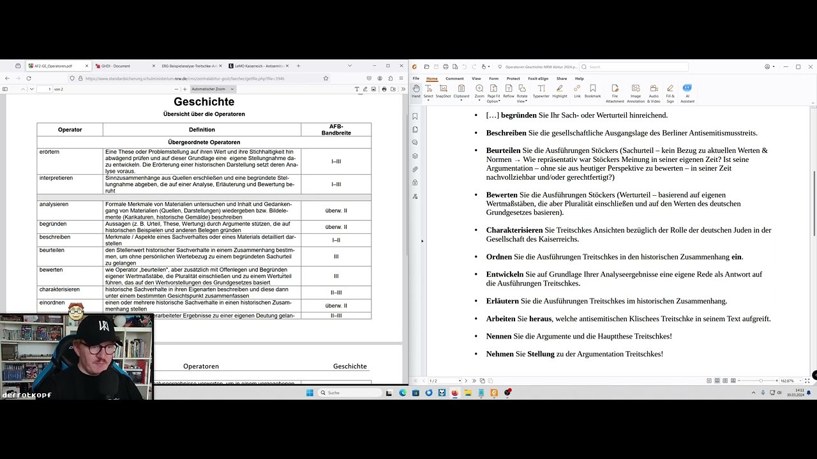Go to next page in Firefox PDF viewer

click(x=31, y=89)
